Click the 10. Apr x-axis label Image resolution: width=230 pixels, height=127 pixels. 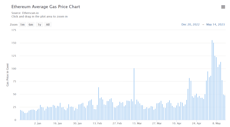point(177,123)
